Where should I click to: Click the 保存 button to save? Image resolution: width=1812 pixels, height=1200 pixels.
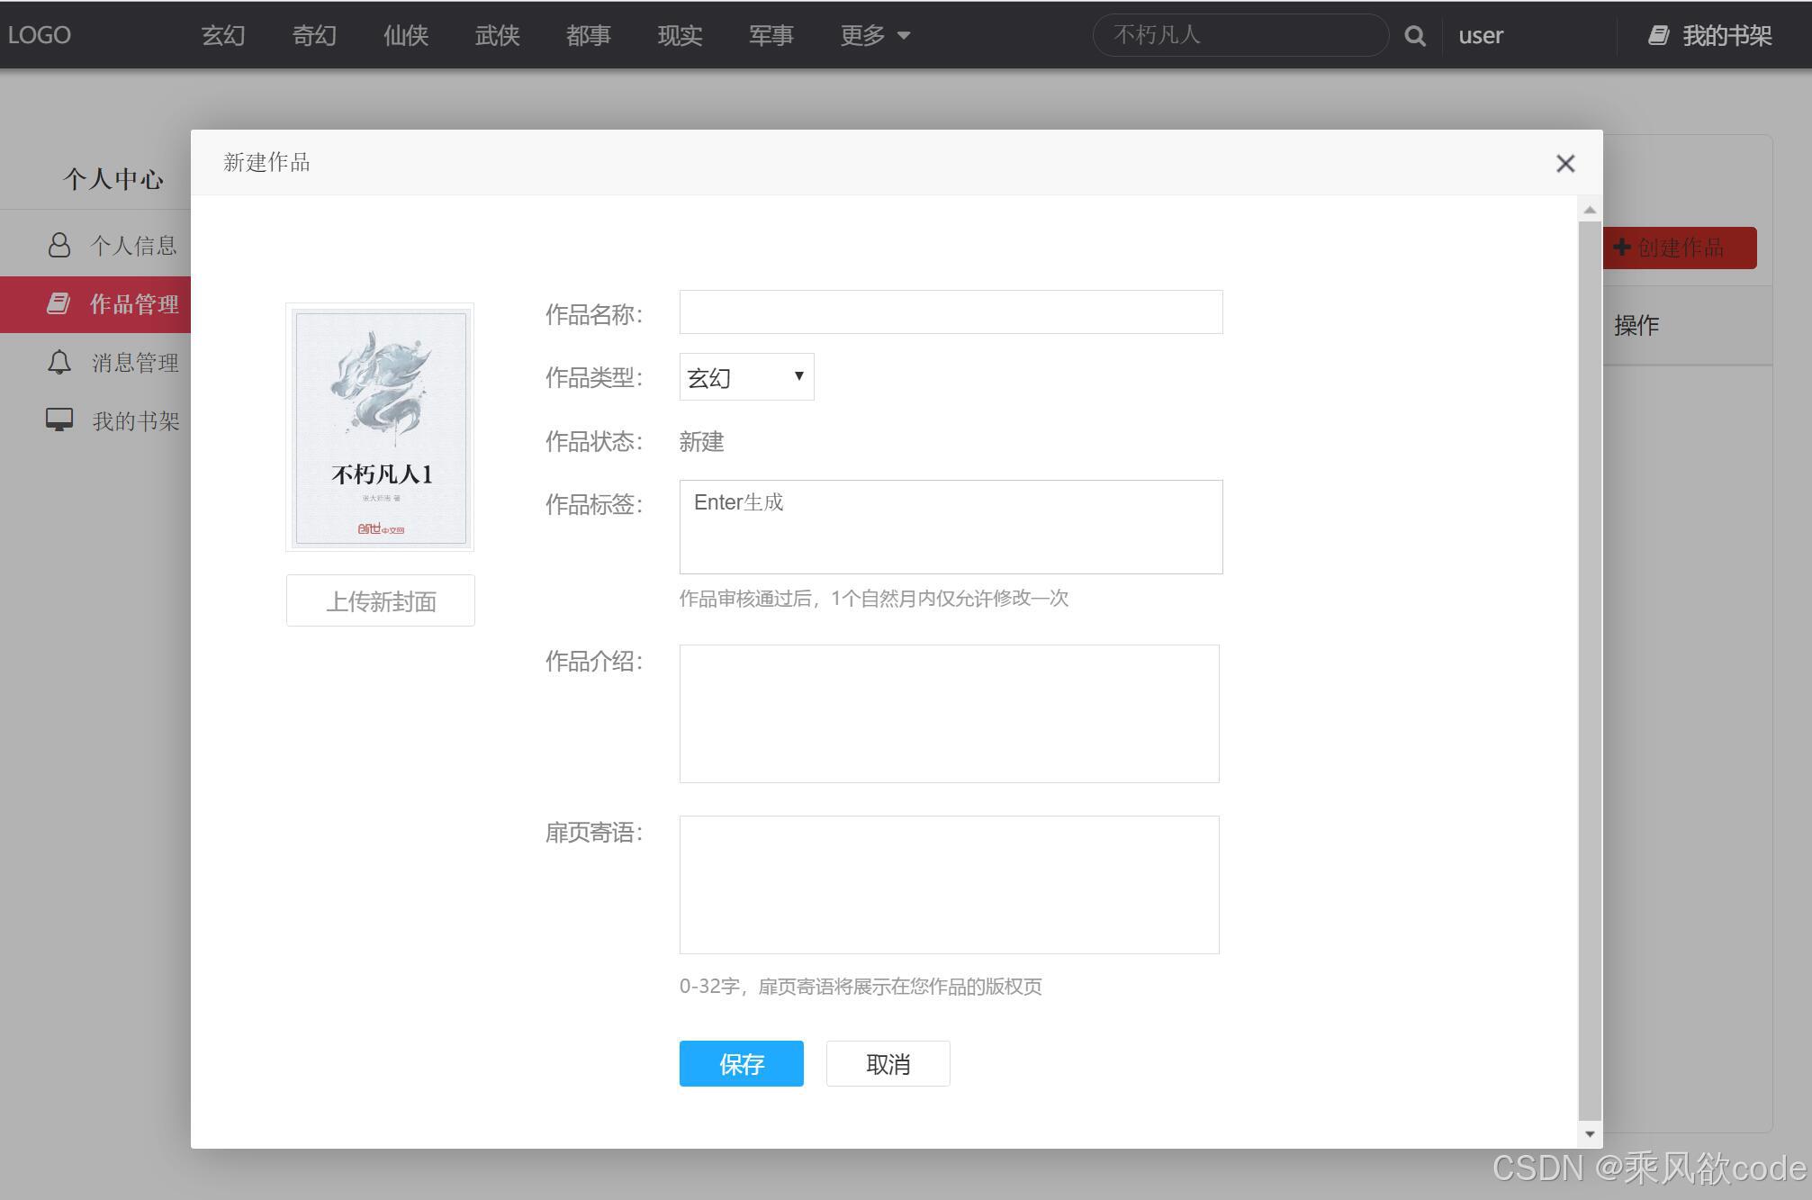[x=741, y=1063]
